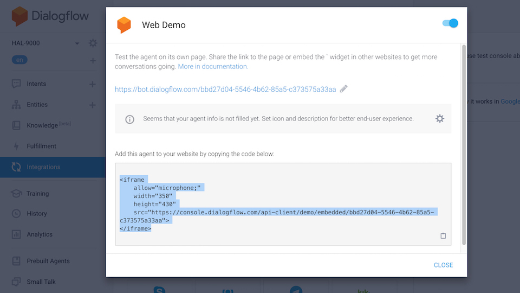The height and width of the screenshot is (293, 520).
Task: Add a language using plus beside en
Action: (x=93, y=60)
